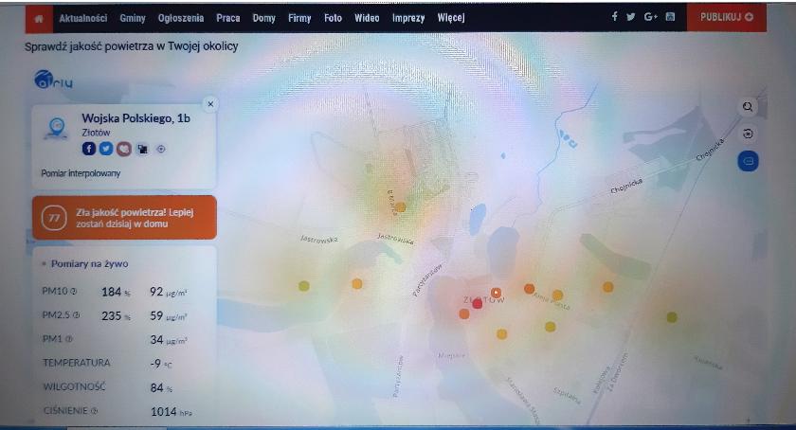The width and height of the screenshot is (796, 430).
Task: Click the Twitter icon in top bar
Action: [630, 17]
